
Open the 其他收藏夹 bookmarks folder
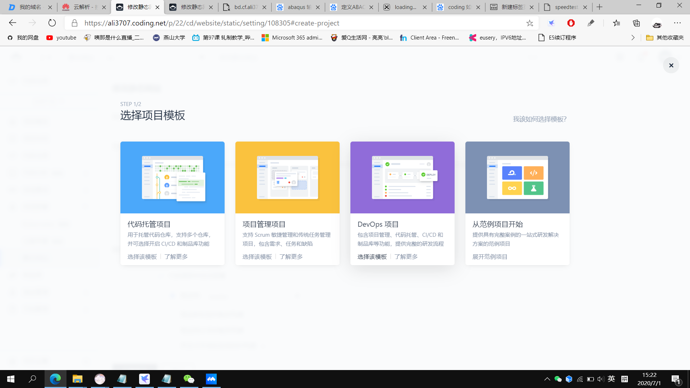665,37
